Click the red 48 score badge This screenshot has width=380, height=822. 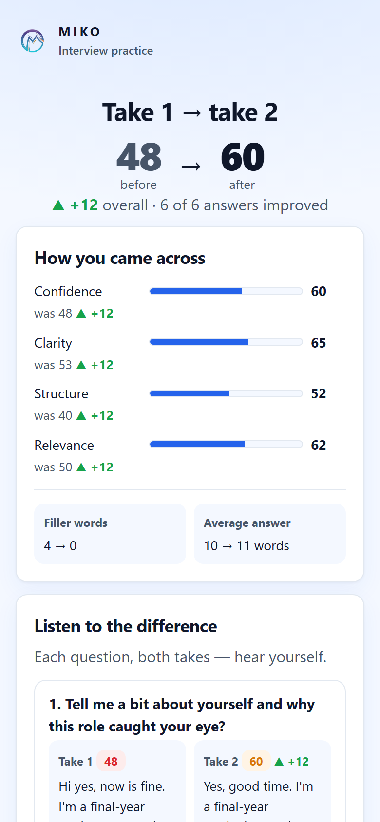coord(111,761)
